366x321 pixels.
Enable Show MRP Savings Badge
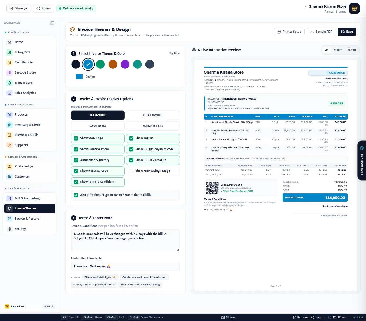click(131, 171)
